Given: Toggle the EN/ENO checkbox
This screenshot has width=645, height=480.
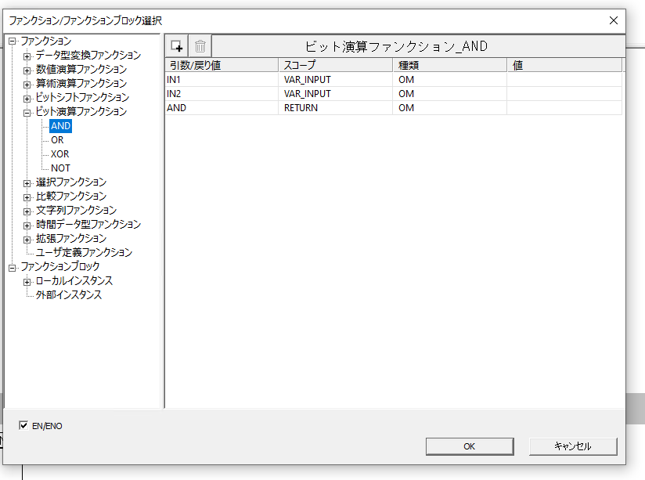Looking at the screenshot, I should pyautogui.click(x=23, y=426).
